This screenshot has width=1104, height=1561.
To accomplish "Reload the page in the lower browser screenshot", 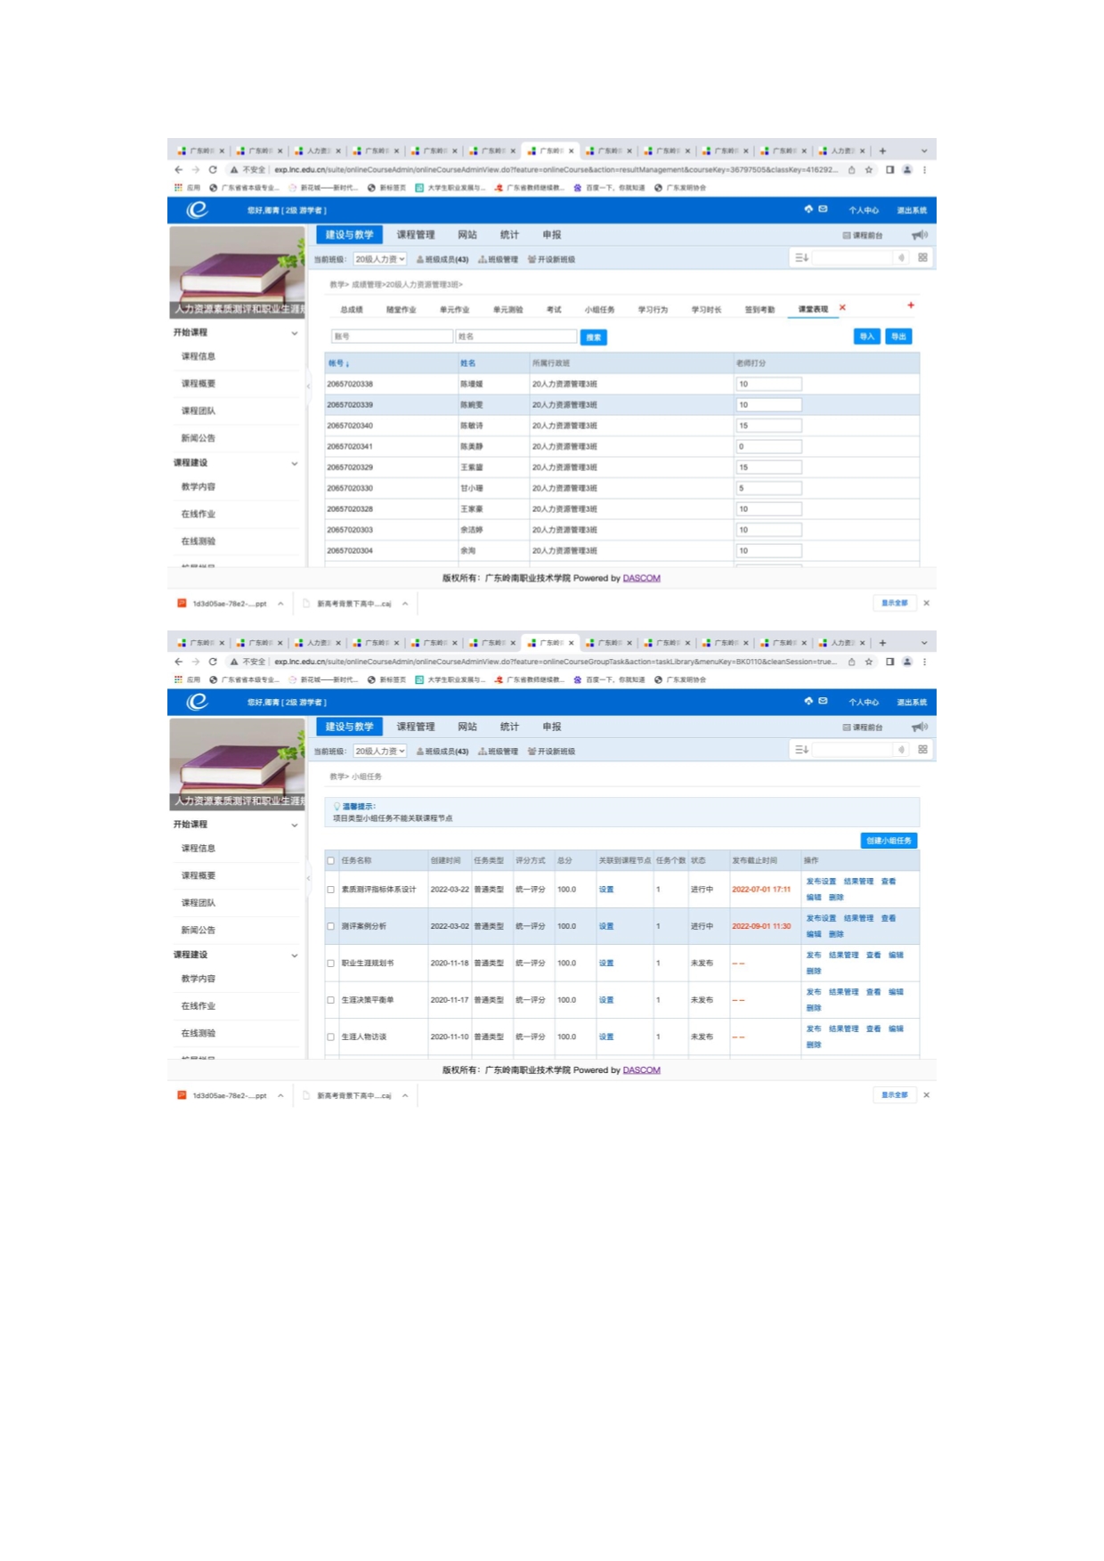I will pos(213,662).
